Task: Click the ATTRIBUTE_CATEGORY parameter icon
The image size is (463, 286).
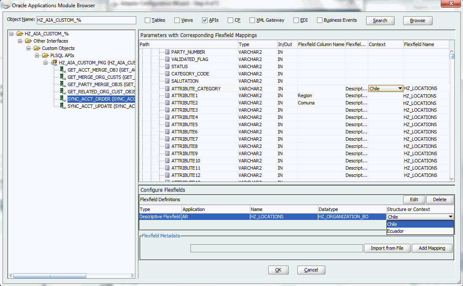Action: (167, 88)
